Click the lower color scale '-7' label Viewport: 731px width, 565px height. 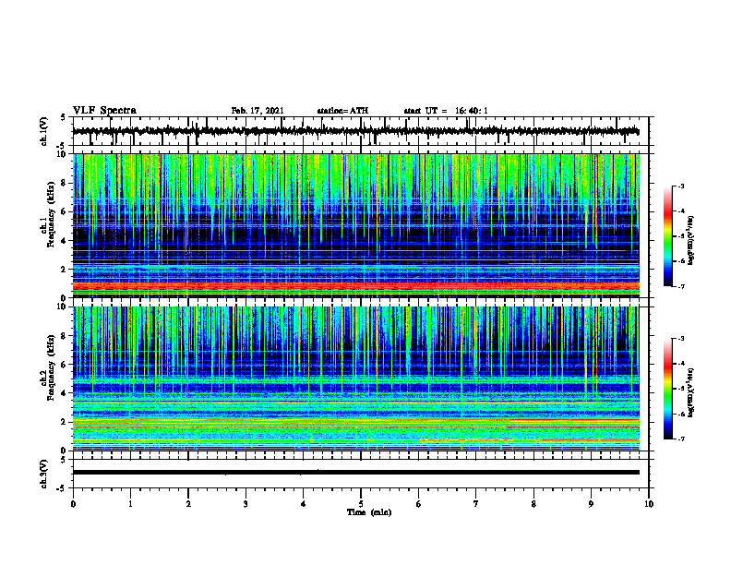680,439
